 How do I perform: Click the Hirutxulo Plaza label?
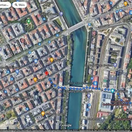coord(114,53)
